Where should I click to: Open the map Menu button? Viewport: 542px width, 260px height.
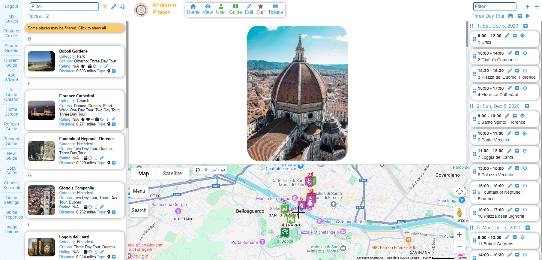(139, 191)
